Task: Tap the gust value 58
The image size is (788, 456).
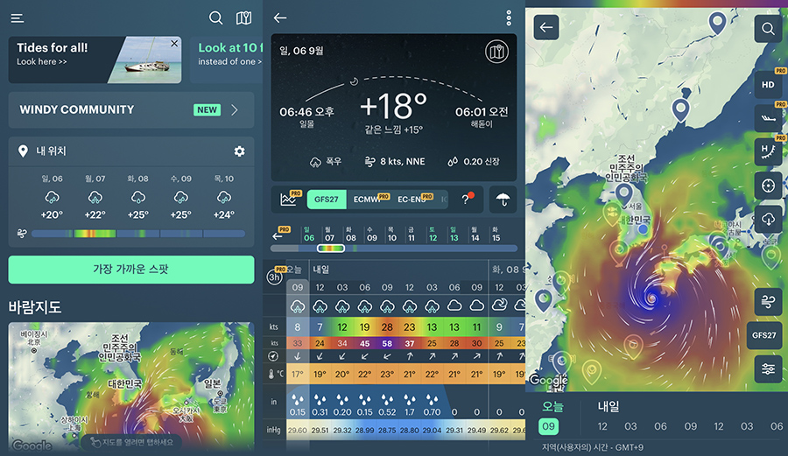Action: (x=387, y=344)
